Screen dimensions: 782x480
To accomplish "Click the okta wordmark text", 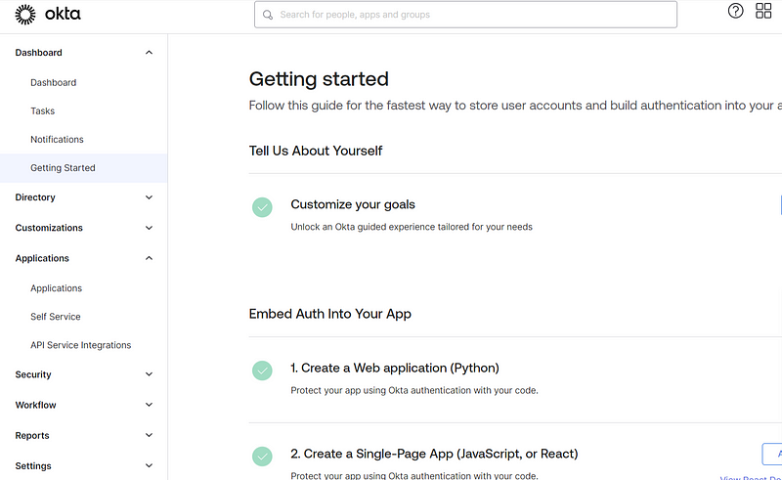I will 63,14.
